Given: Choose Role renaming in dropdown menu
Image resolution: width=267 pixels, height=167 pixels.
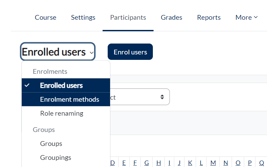Looking at the screenshot, I should pos(61,113).
